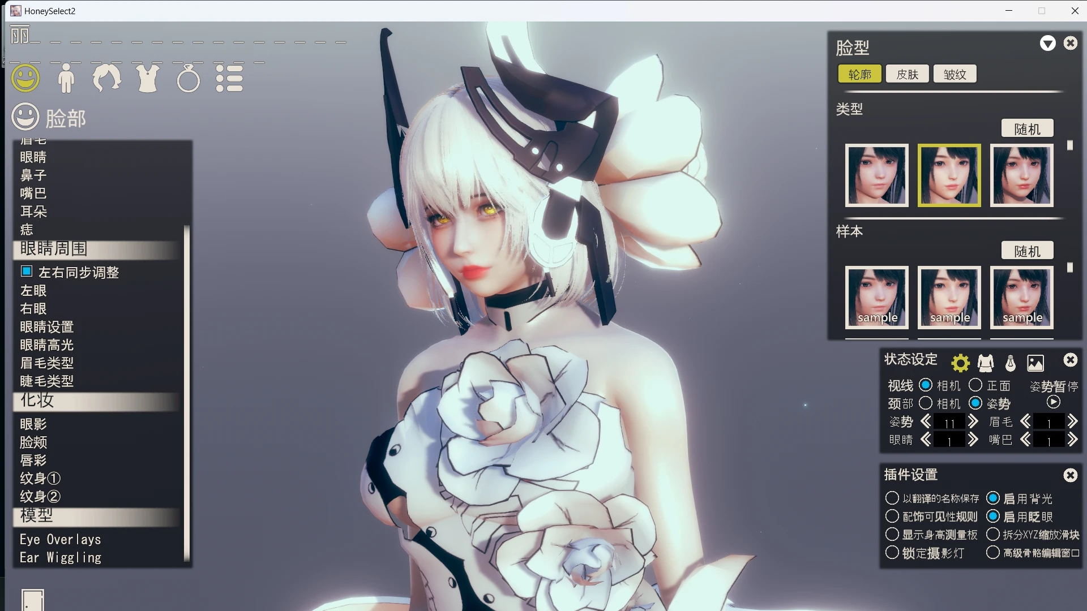Increase 姿势 number with right chevron
1087x611 pixels.
pos(973,421)
